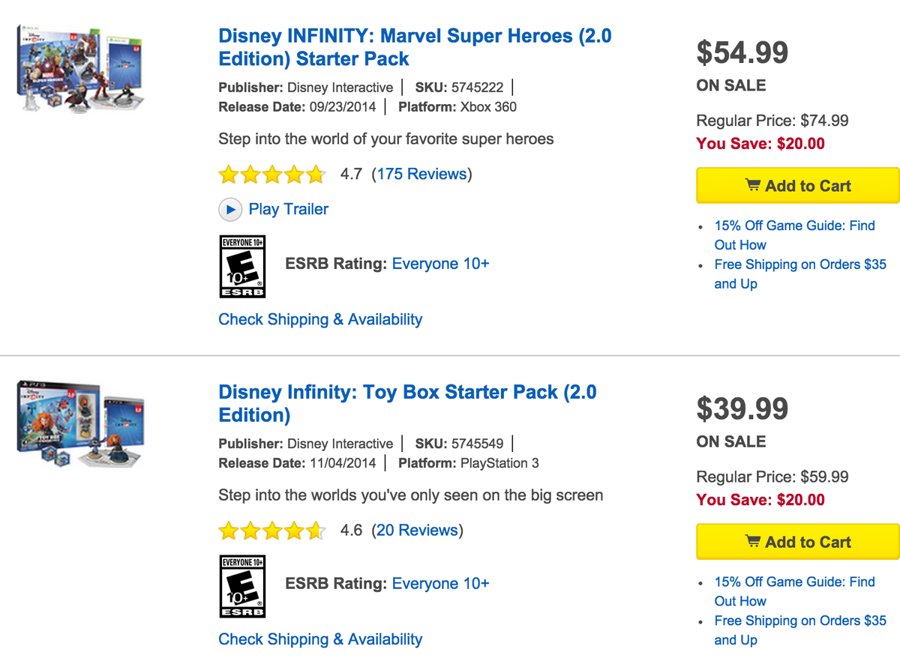Screen dimensions: 900x664
Task: Check Shipping & Availability for Toy Box pack
Action: tap(320, 639)
